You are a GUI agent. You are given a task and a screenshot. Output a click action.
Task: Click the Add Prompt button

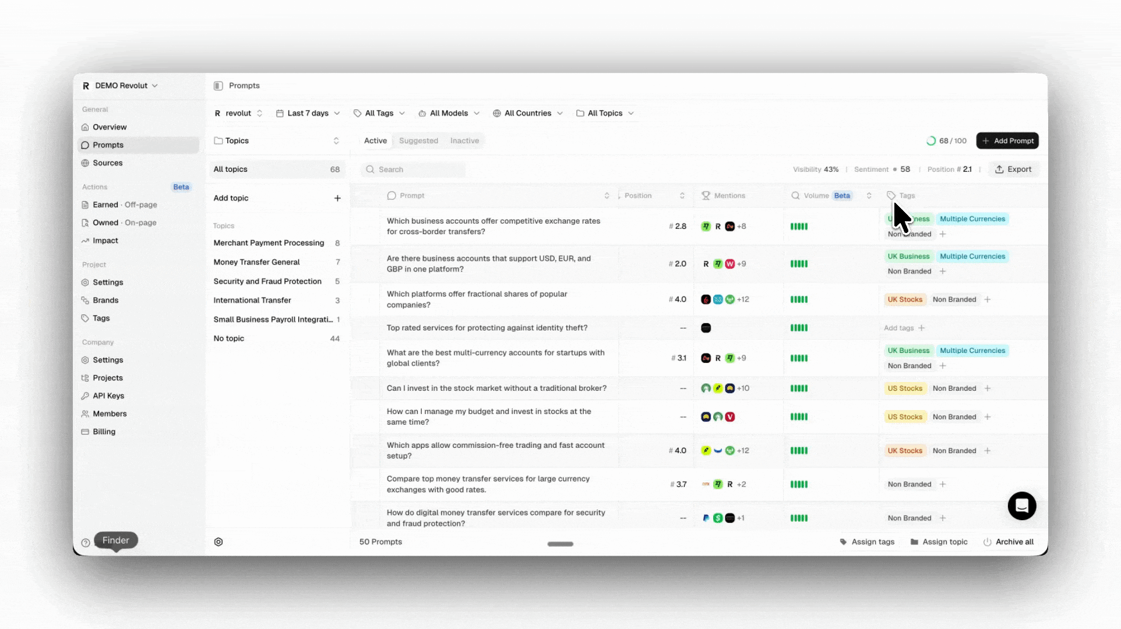[1007, 140]
